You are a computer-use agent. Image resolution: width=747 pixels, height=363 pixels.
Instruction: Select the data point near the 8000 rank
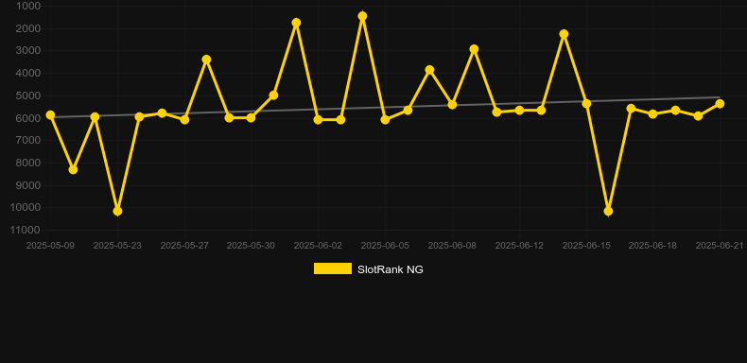coord(73,169)
